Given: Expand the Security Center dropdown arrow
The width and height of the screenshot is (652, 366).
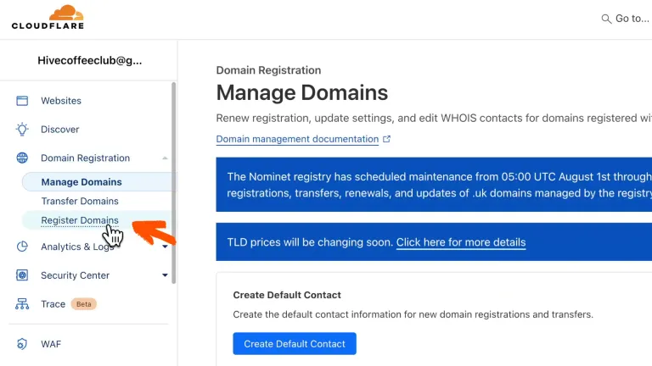Looking at the screenshot, I should click(x=165, y=275).
